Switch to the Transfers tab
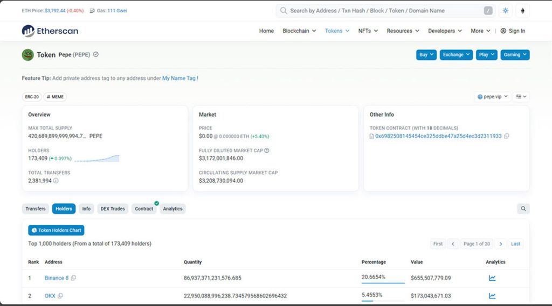 click(36, 209)
